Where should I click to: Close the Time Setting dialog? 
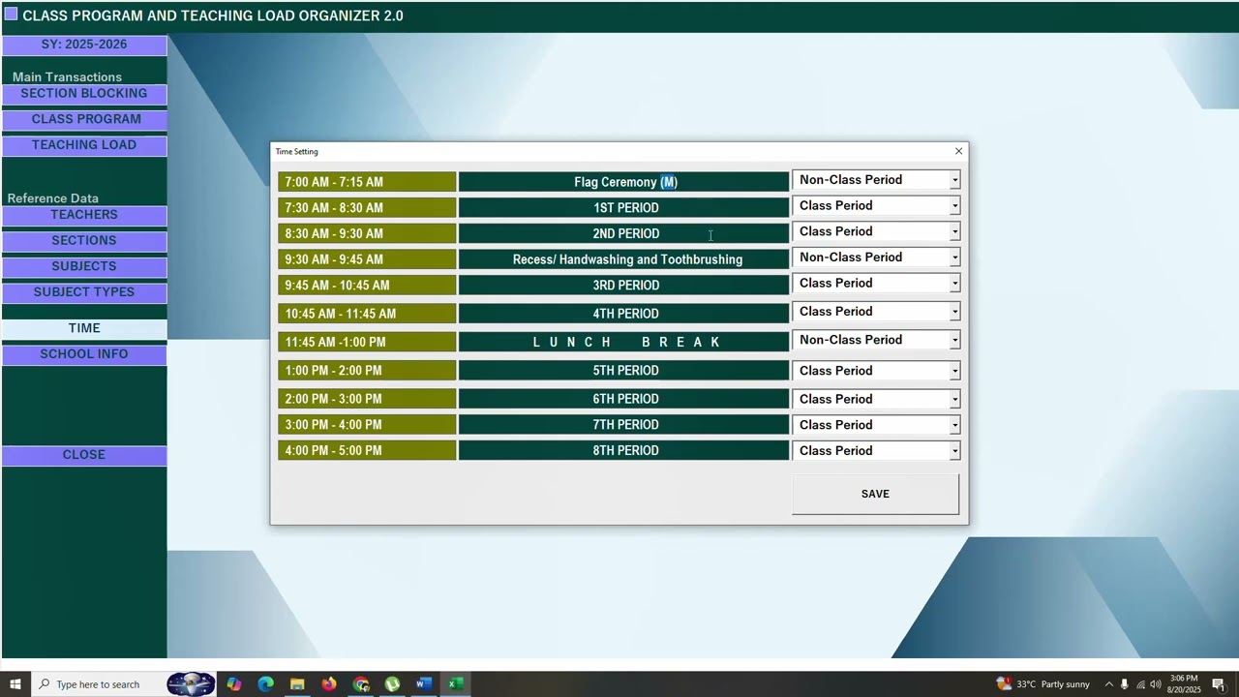tap(958, 151)
